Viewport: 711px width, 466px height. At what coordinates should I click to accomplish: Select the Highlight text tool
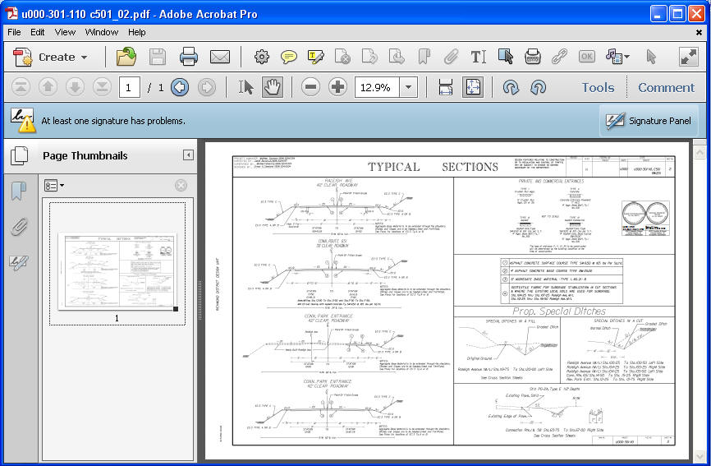click(316, 57)
